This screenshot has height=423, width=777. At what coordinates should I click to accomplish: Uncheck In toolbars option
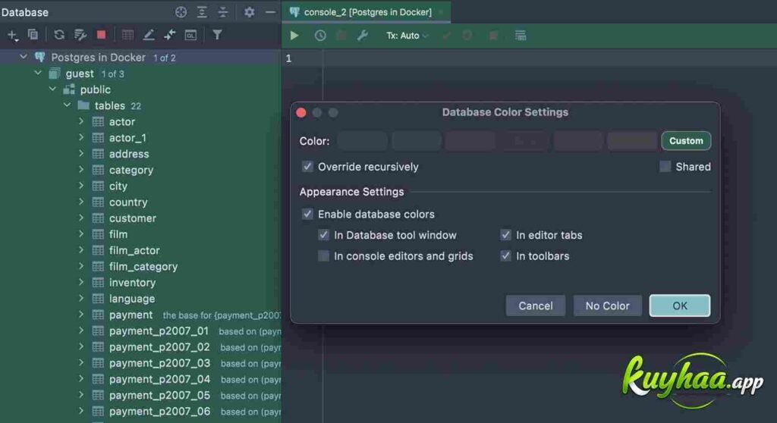point(505,256)
